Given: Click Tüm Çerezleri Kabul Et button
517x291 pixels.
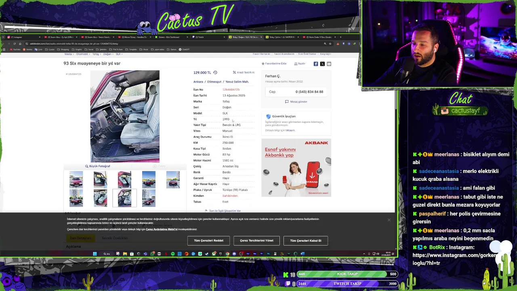Looking at the screenshot, I should (306, 240).
